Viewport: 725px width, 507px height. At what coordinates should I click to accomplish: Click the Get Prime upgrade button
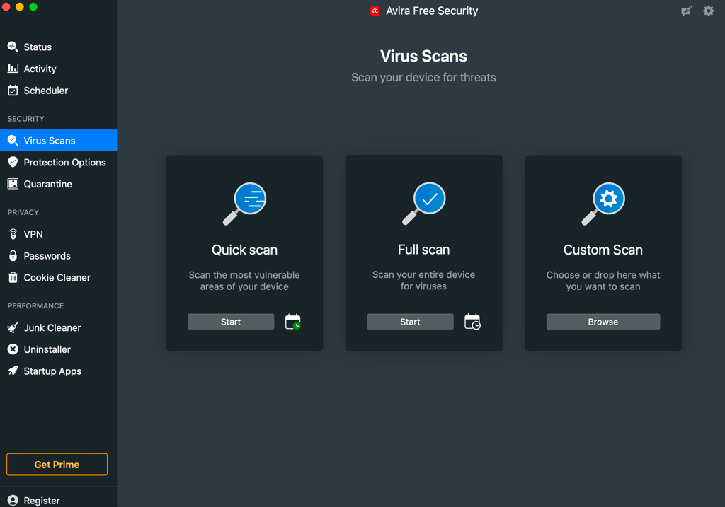[57, 465]
